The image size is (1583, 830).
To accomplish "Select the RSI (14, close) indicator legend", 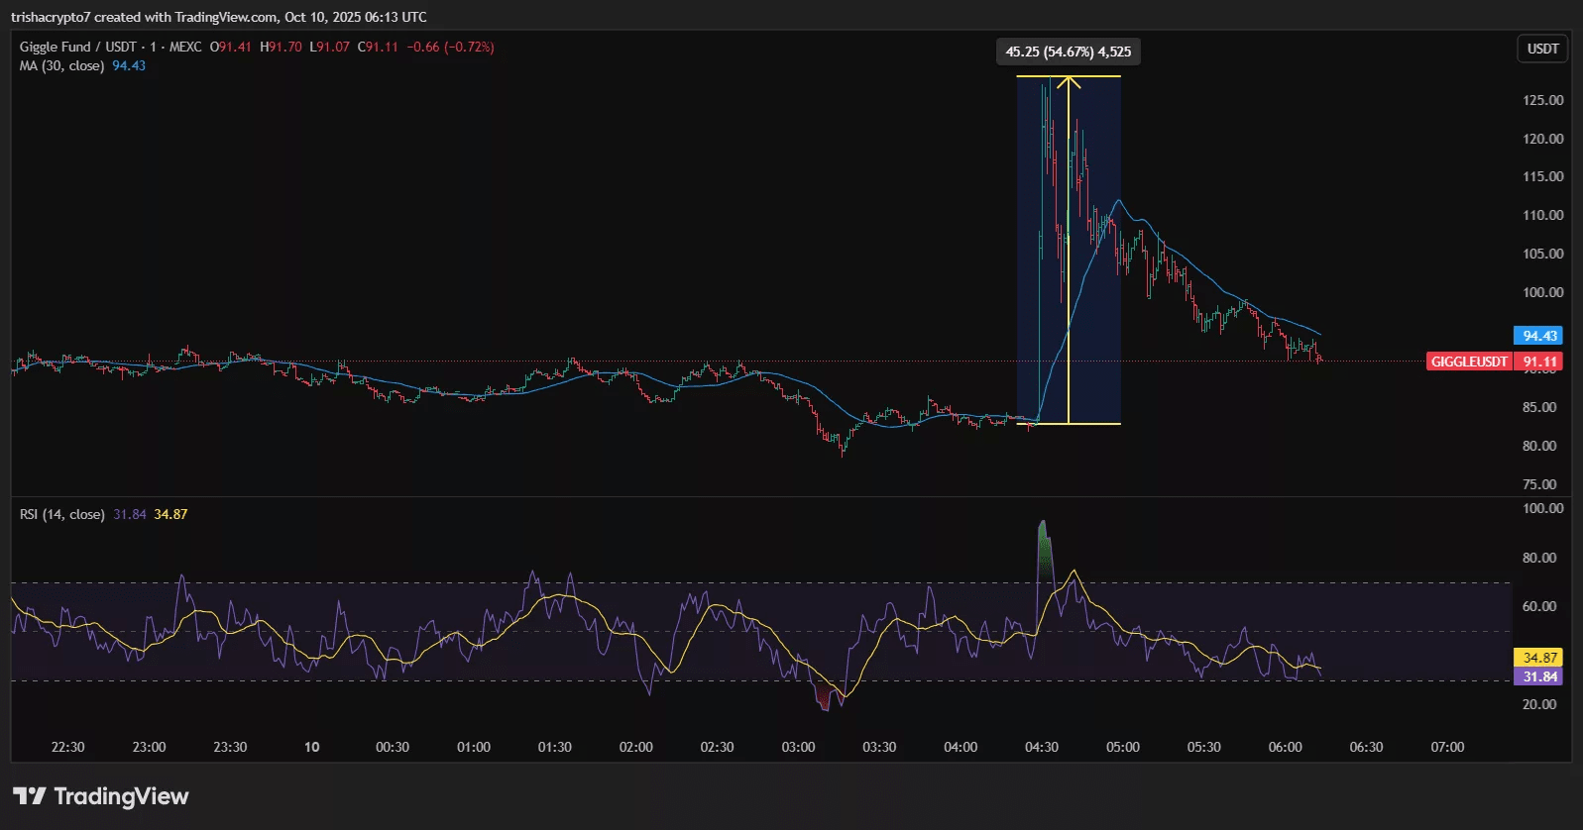I will [x=61, y=514].
